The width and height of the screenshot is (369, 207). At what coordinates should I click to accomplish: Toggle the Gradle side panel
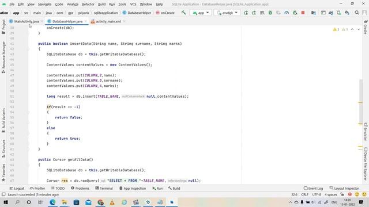[x=366, y=27]
